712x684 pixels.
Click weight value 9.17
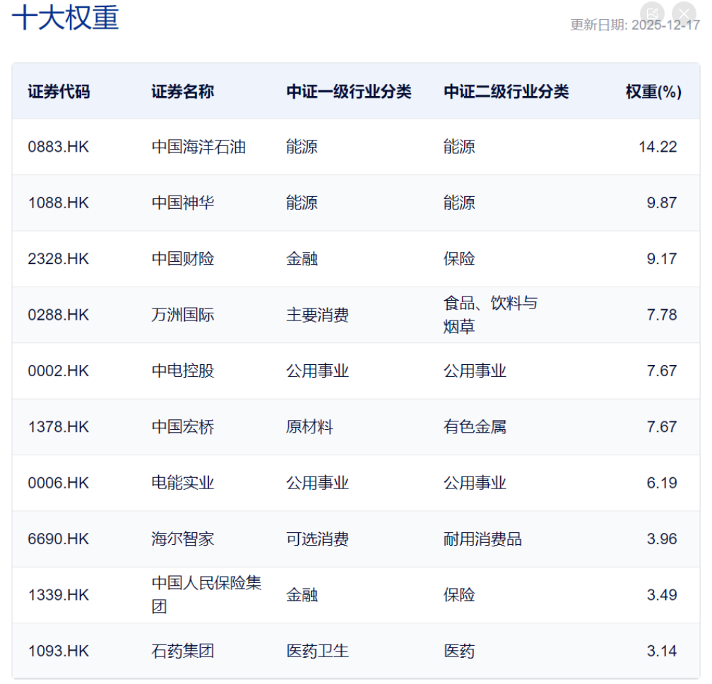[x=662, y=259]
